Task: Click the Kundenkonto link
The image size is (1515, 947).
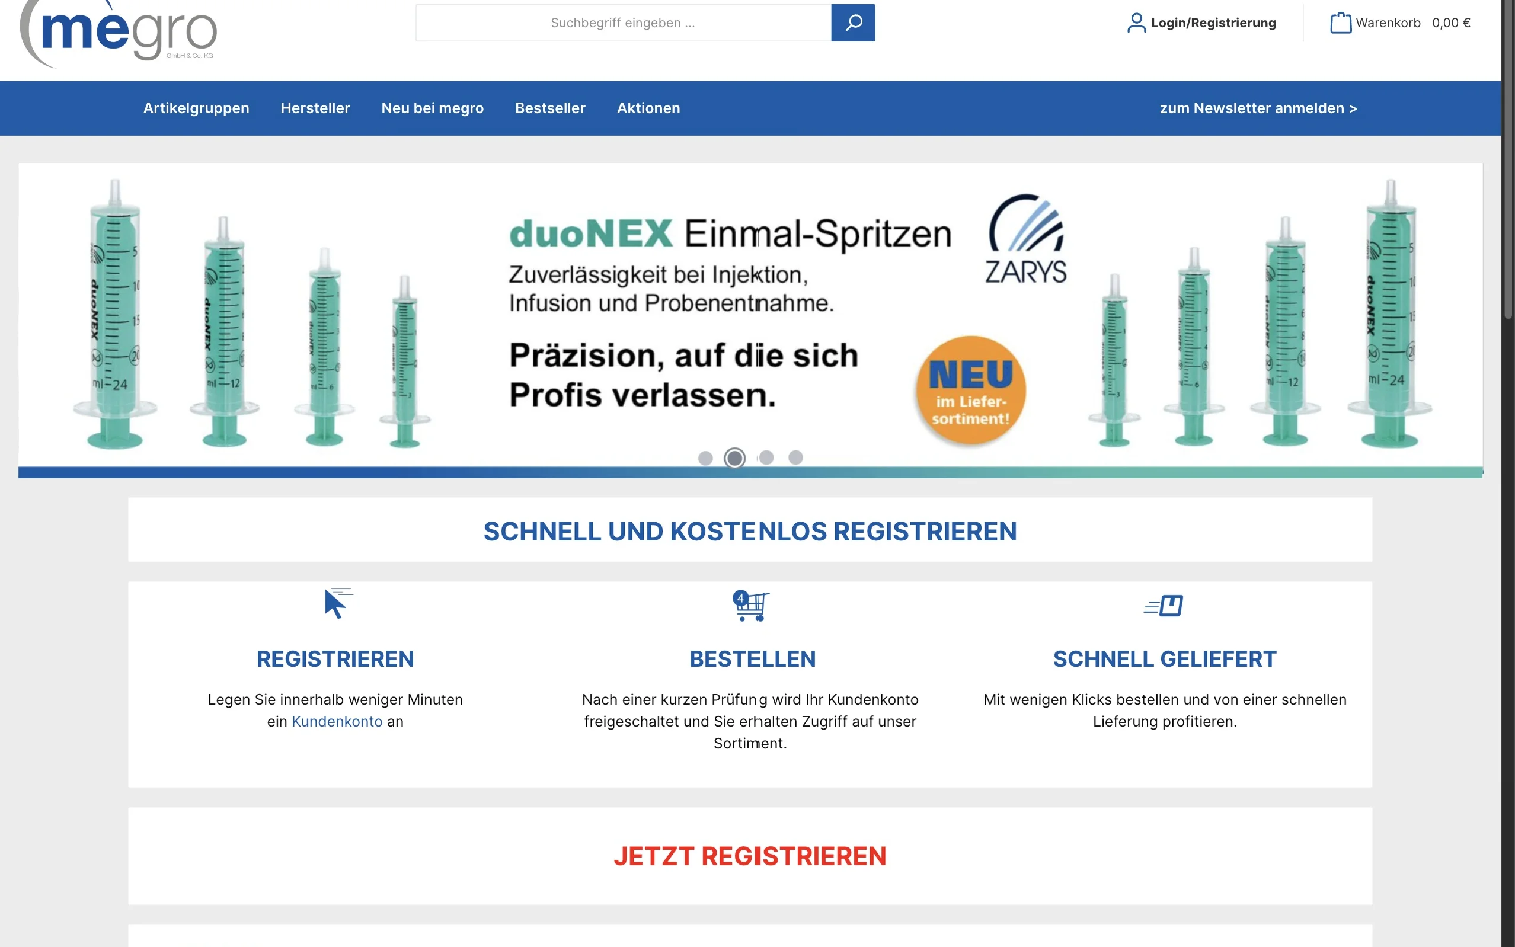Action: 337,721
